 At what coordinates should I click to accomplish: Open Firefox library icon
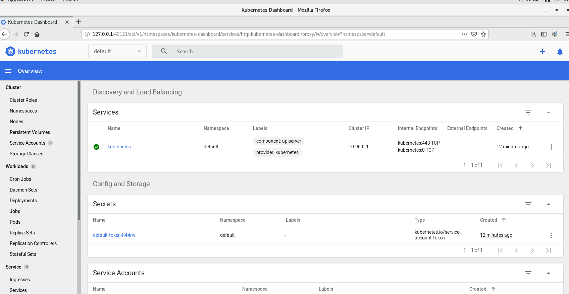click(533, 34)
